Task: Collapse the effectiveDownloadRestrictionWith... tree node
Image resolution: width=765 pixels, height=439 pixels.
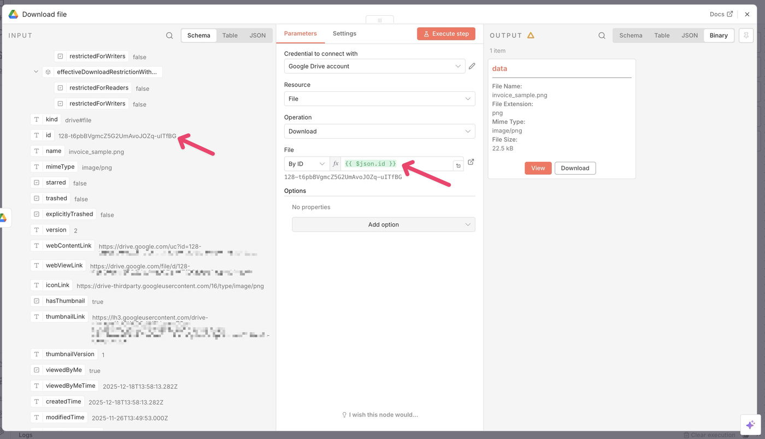Action: point(36,72)
